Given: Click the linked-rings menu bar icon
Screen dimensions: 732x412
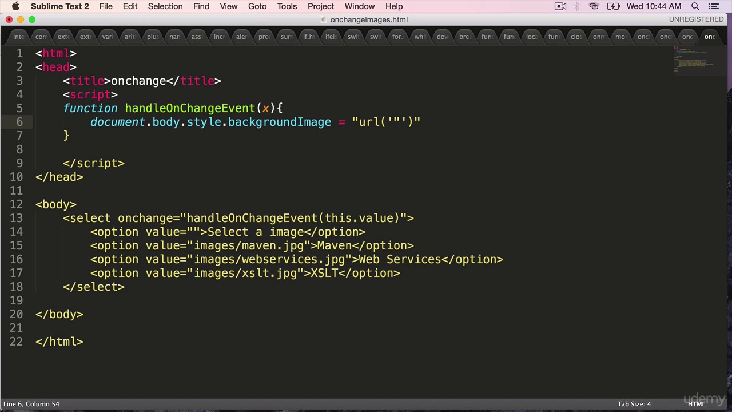Looking at the screenshot, I should point(594,6).
